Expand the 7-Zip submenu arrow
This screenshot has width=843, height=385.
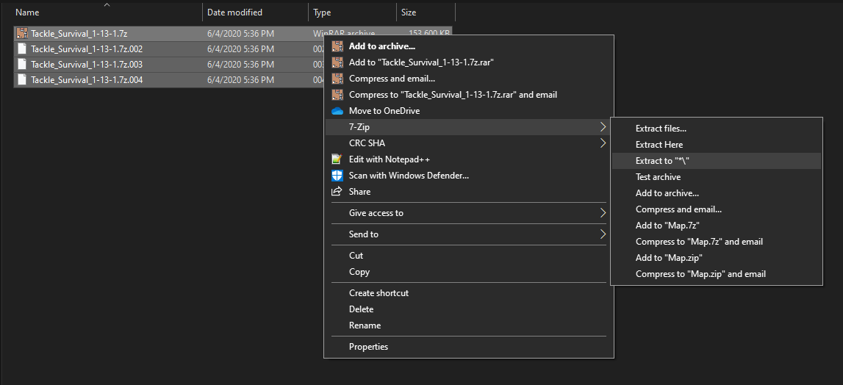603,127
